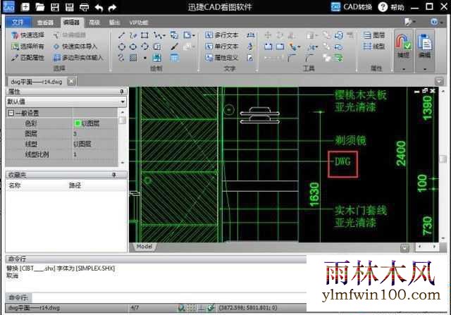The image size is (451, 315).
Task: Click the green download arrow icon in Tools
Action: 338,58
